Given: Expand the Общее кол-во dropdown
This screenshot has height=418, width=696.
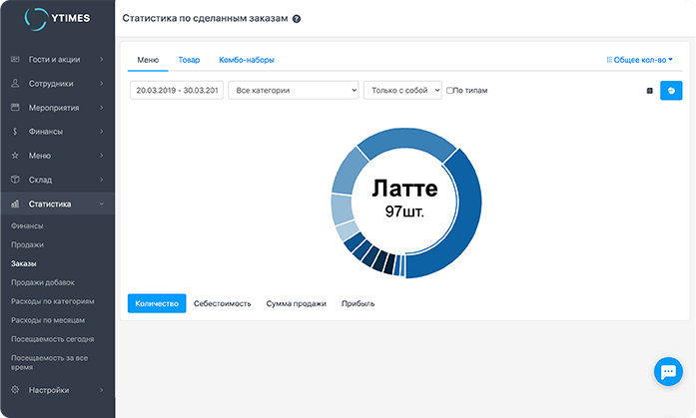Looking at the screenshot, I should (640, 60).
